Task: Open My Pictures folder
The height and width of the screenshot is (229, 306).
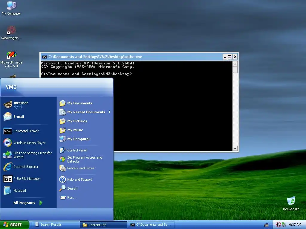Action: (x=85, y=121)
